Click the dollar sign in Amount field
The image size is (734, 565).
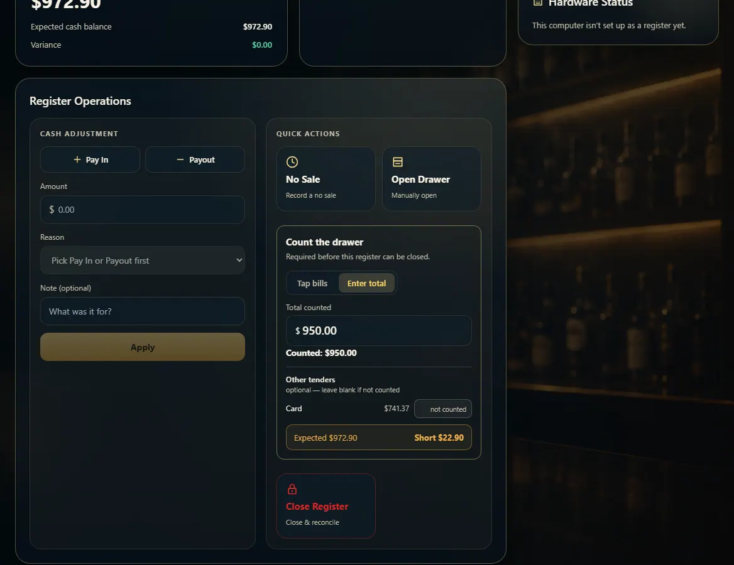[52, 210]
